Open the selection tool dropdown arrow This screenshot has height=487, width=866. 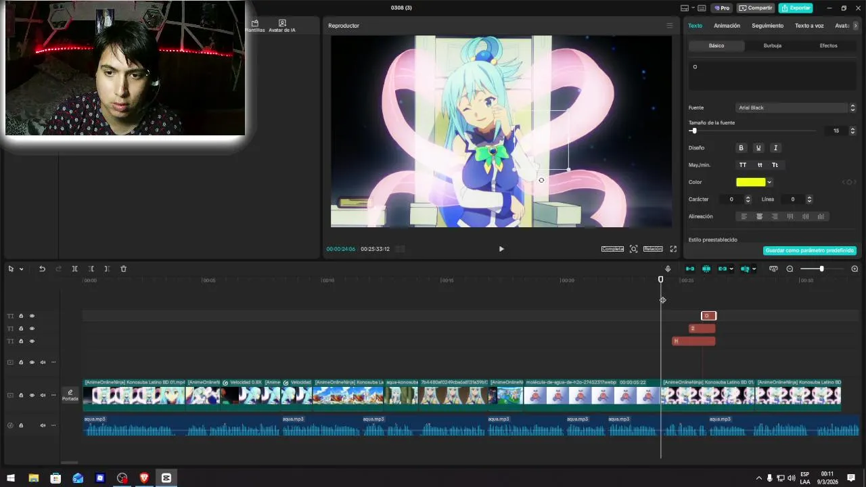[x=21, y=269]
